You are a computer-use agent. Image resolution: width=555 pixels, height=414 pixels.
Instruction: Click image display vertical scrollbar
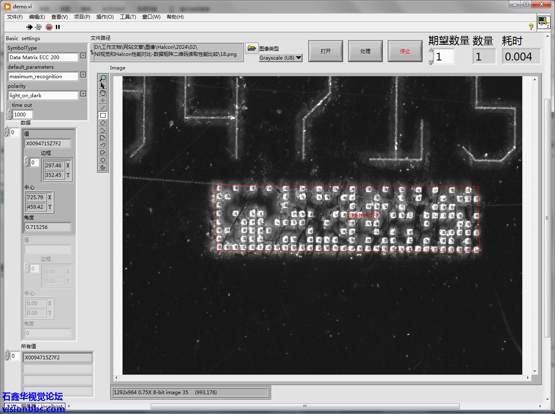click(535, 225)
